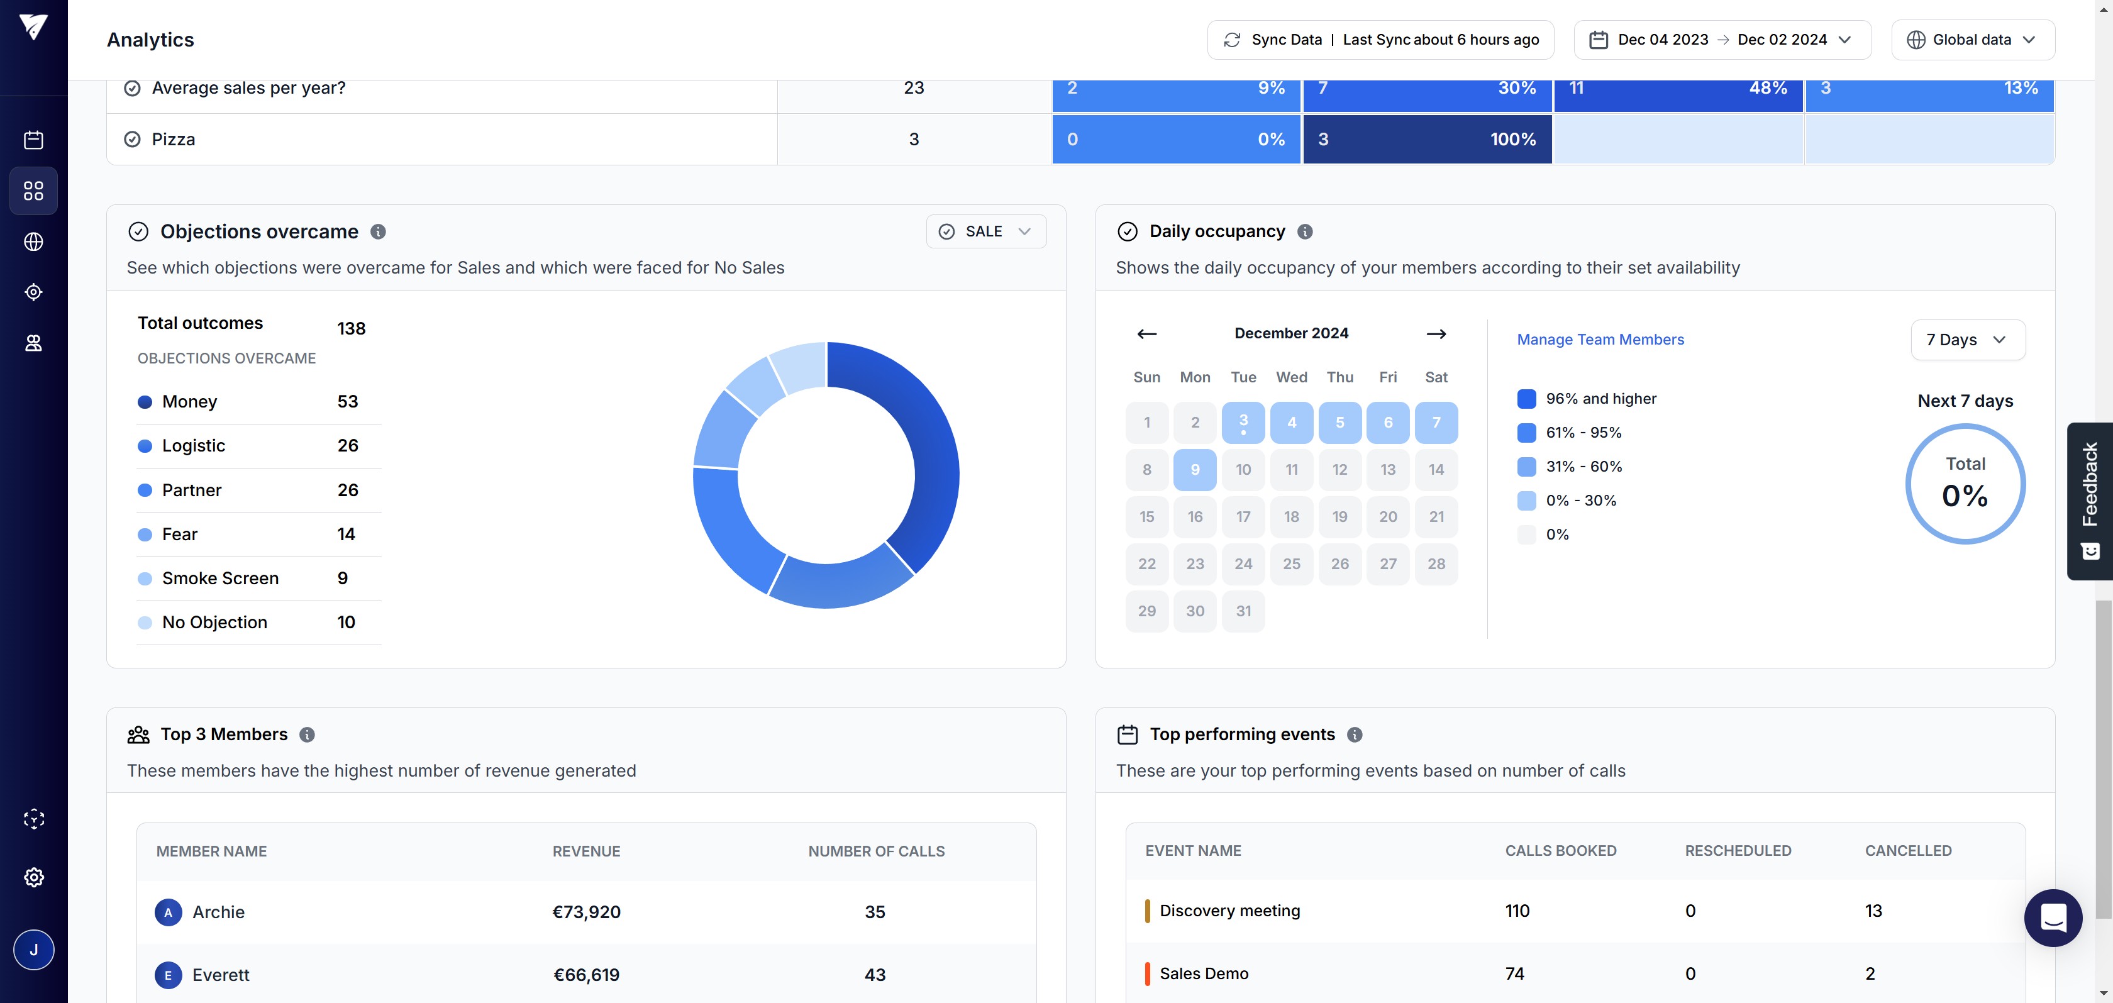Open the dashboard grid icon in sidebar
Image resolution: width=2113 pixels, height=1003 pixels.
pyautogui.click(x=33, y=191)
